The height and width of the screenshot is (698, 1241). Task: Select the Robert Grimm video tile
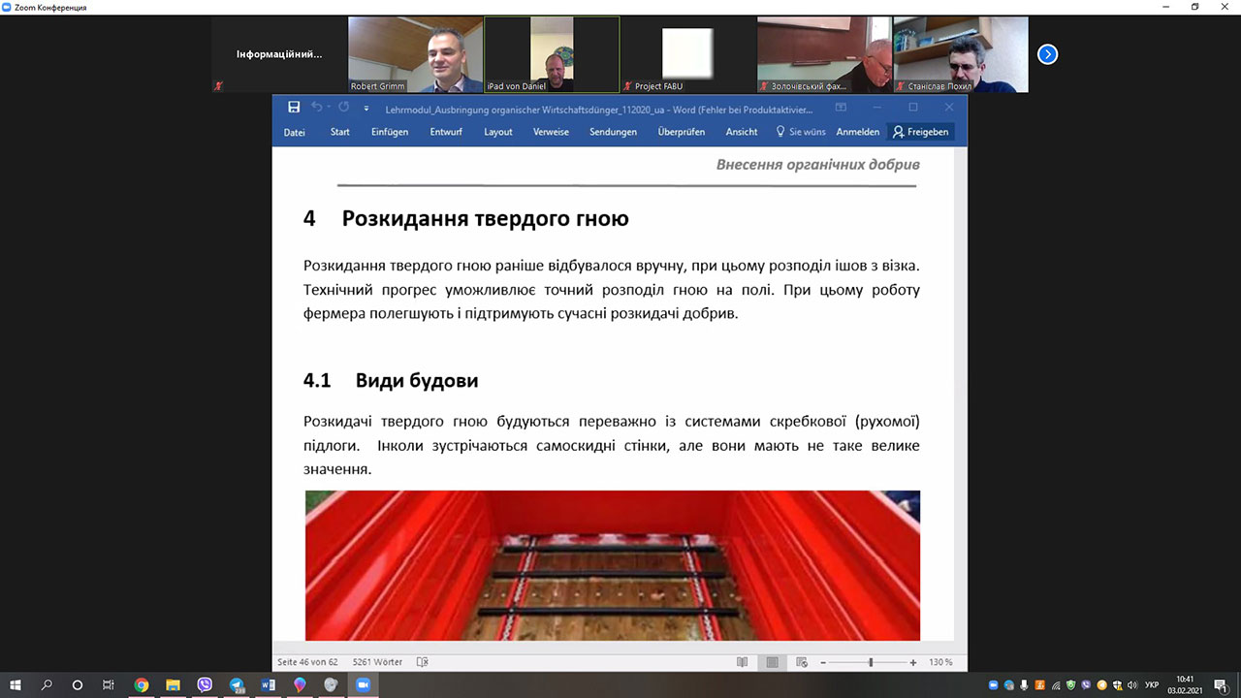(416, 54)
